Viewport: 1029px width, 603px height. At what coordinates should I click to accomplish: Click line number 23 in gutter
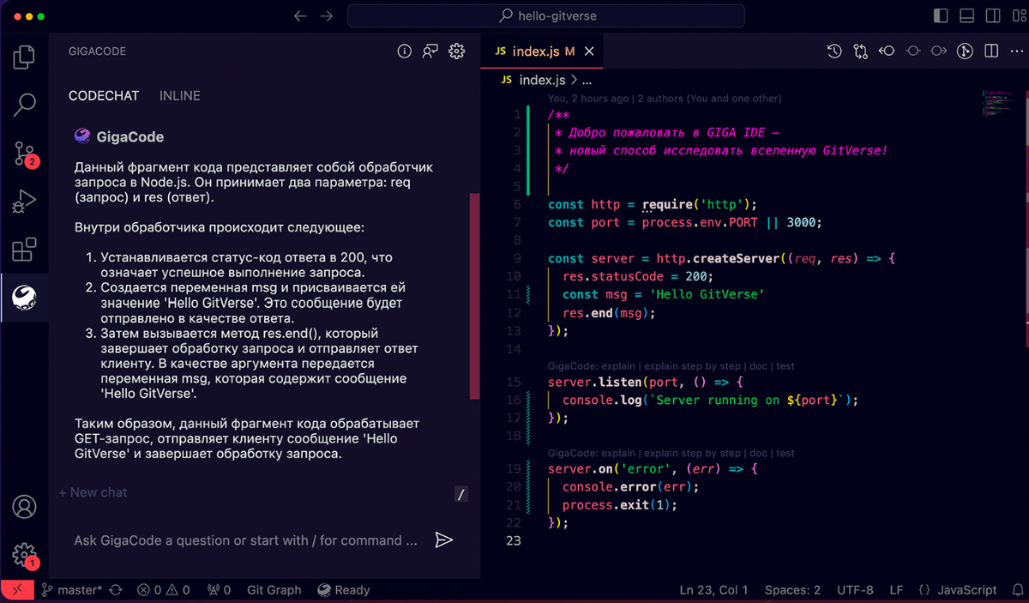(x=513, y=540)
